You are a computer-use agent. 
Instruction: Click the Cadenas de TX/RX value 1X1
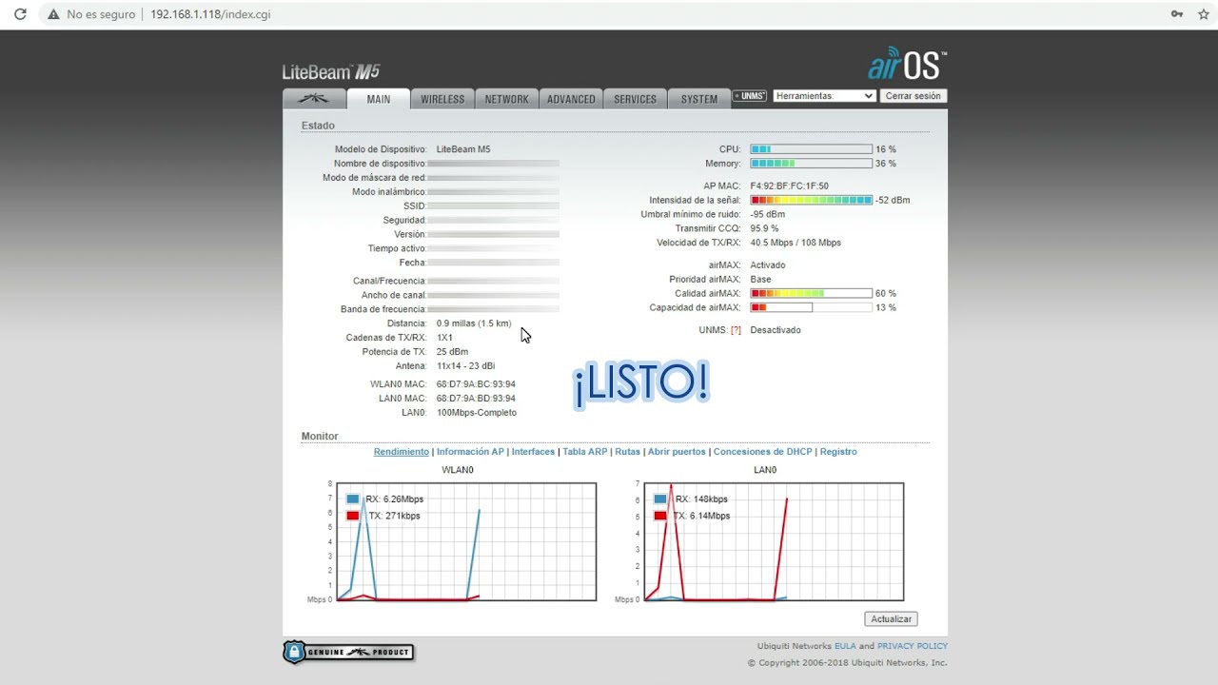click(x=444, y=338)
